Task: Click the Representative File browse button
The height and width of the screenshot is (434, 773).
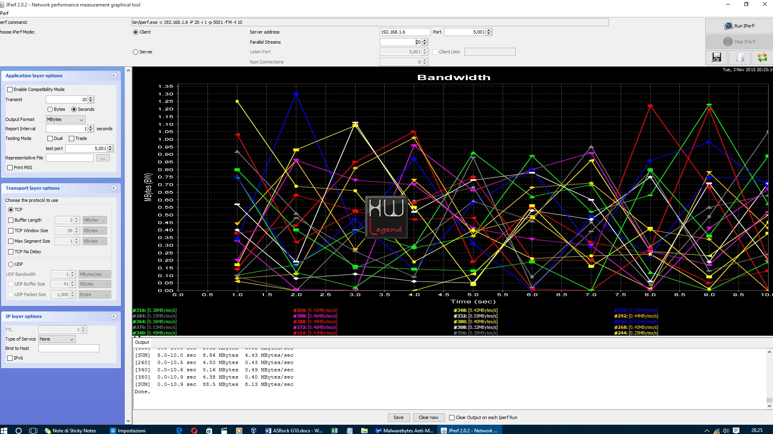Action: coord(103,158)
